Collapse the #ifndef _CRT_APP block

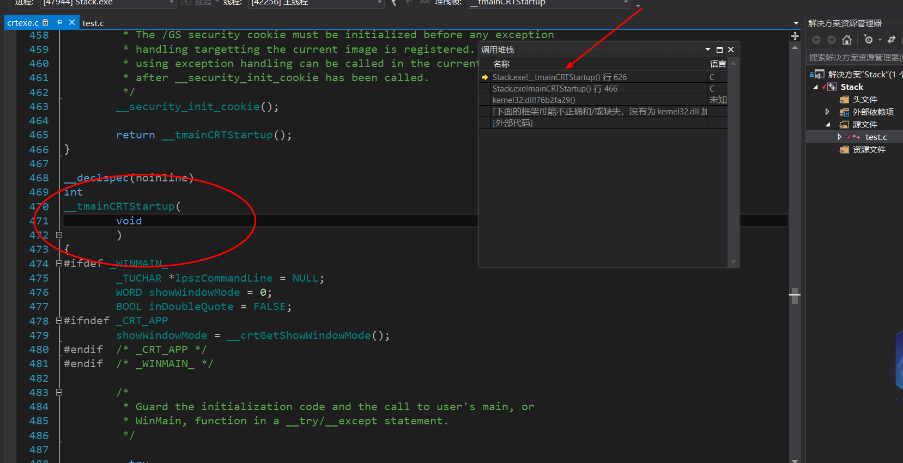(x=59, y=321)
